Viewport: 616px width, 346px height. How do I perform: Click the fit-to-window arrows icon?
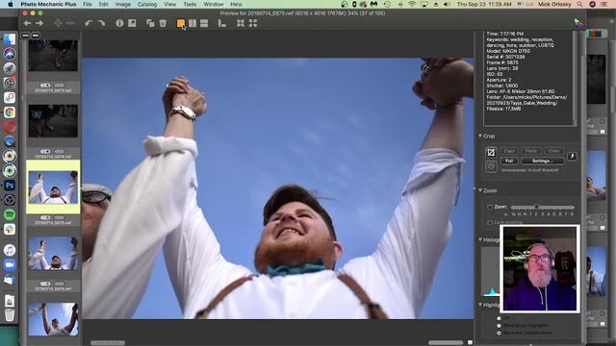241,23
